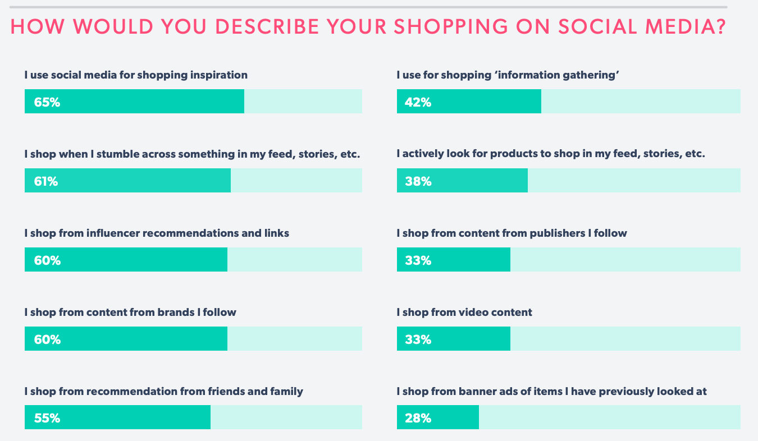Image resolution: width=758 pixels, height=441 pixels.
Task: Click the 28% banner ads bar
Action: pyautogui.click(x=438, y=418)
